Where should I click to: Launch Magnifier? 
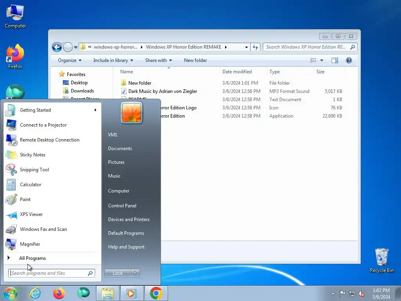pyautogui.click(x=52, y=244)
